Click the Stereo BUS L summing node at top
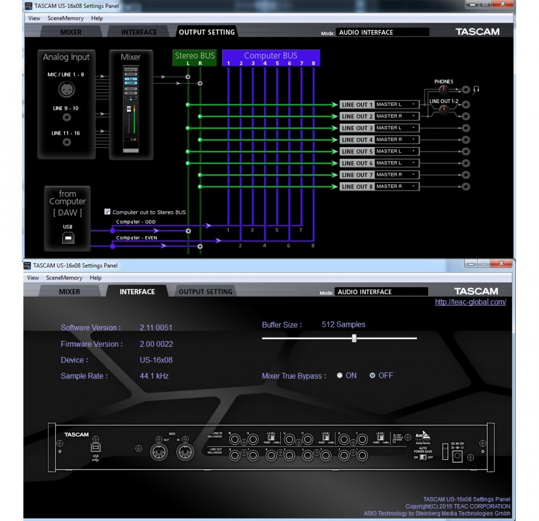This screenshot has width=539, height=521. [188, 77]
